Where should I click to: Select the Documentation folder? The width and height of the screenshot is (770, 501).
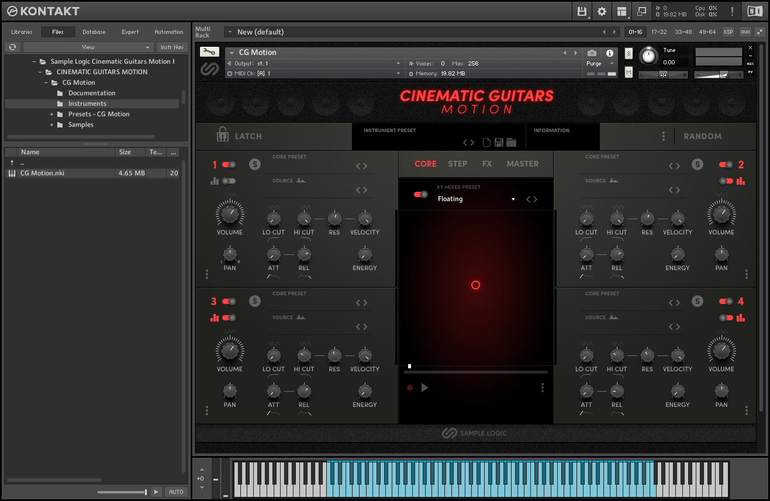[92, 94]
